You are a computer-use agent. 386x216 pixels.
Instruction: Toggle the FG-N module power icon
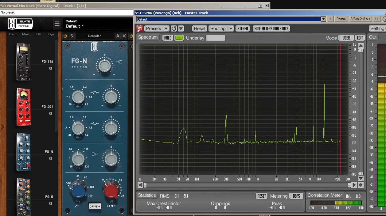[x=65, y=36]
